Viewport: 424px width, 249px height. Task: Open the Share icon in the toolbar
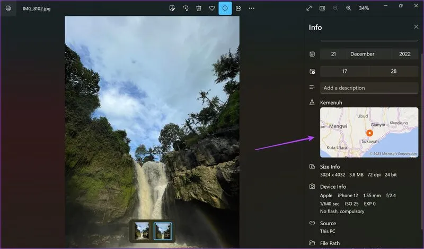pyautogui.click(x=238, y=8)
